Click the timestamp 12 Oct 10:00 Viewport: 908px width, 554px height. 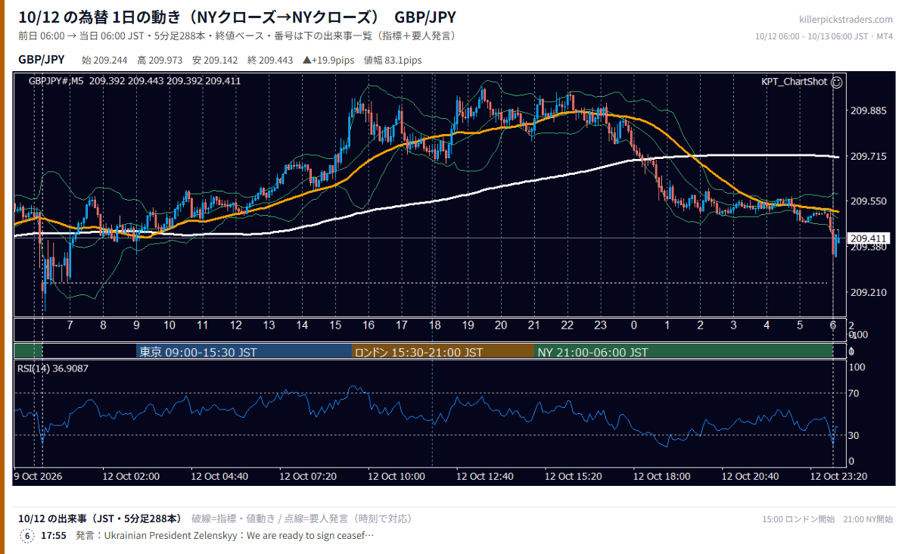tap(396, 476)
